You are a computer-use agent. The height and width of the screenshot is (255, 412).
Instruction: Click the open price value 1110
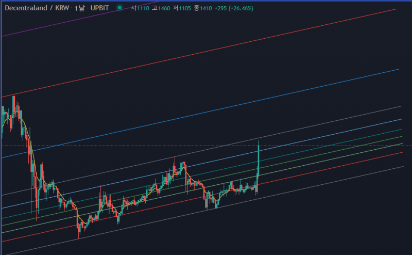click(143, 8)
